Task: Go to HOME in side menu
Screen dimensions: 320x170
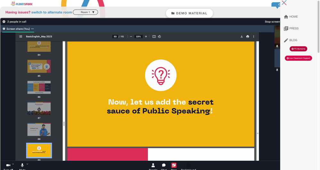Action: (291, 17)
